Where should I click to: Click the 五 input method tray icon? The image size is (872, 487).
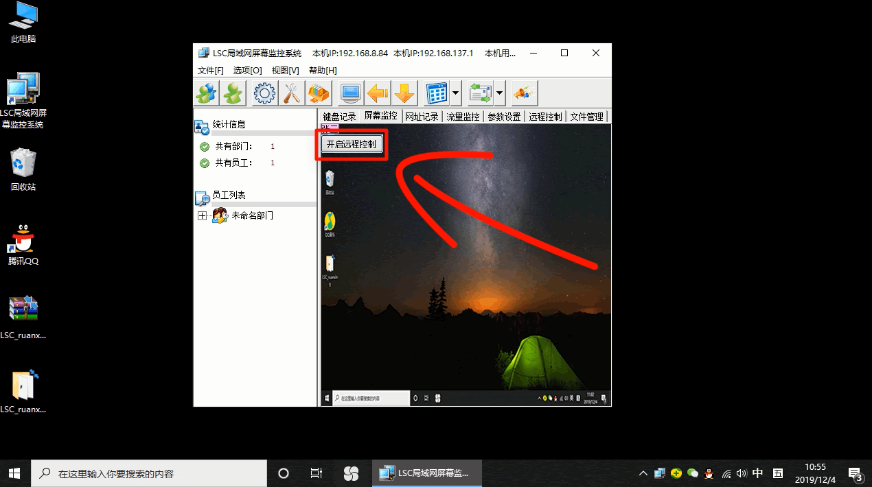(778, 473)
